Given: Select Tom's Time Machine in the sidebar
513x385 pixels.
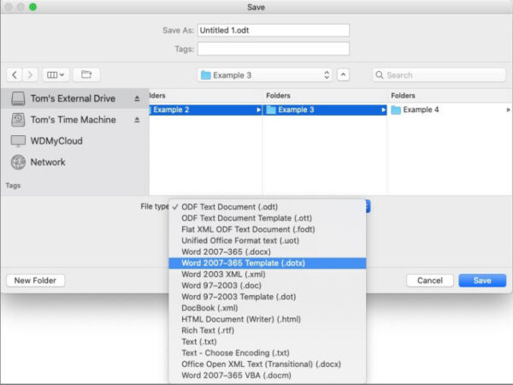Looking at the screenshot, I should click(x=74, y=120).
